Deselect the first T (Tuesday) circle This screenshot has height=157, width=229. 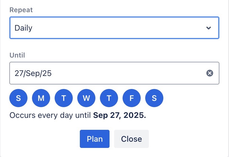64,98
